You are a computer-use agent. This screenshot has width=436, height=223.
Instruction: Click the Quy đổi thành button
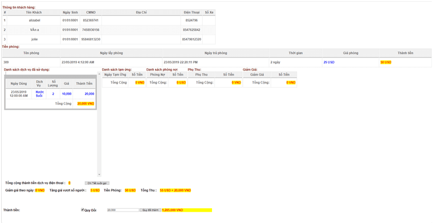tap(150, 210)
